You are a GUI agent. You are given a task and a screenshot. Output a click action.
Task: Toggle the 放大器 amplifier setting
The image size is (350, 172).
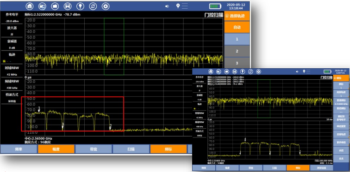point(12,31)
